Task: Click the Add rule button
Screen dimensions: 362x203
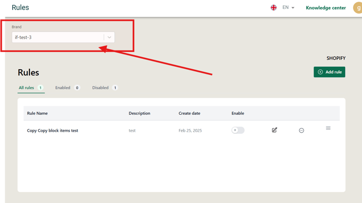Action: pos(329,72)
